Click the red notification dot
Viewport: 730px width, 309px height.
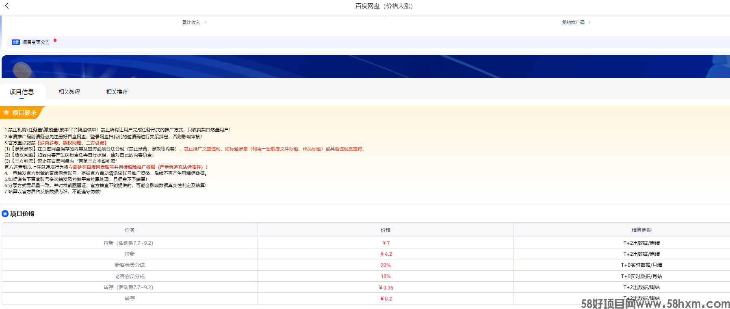tap(55, 40)
